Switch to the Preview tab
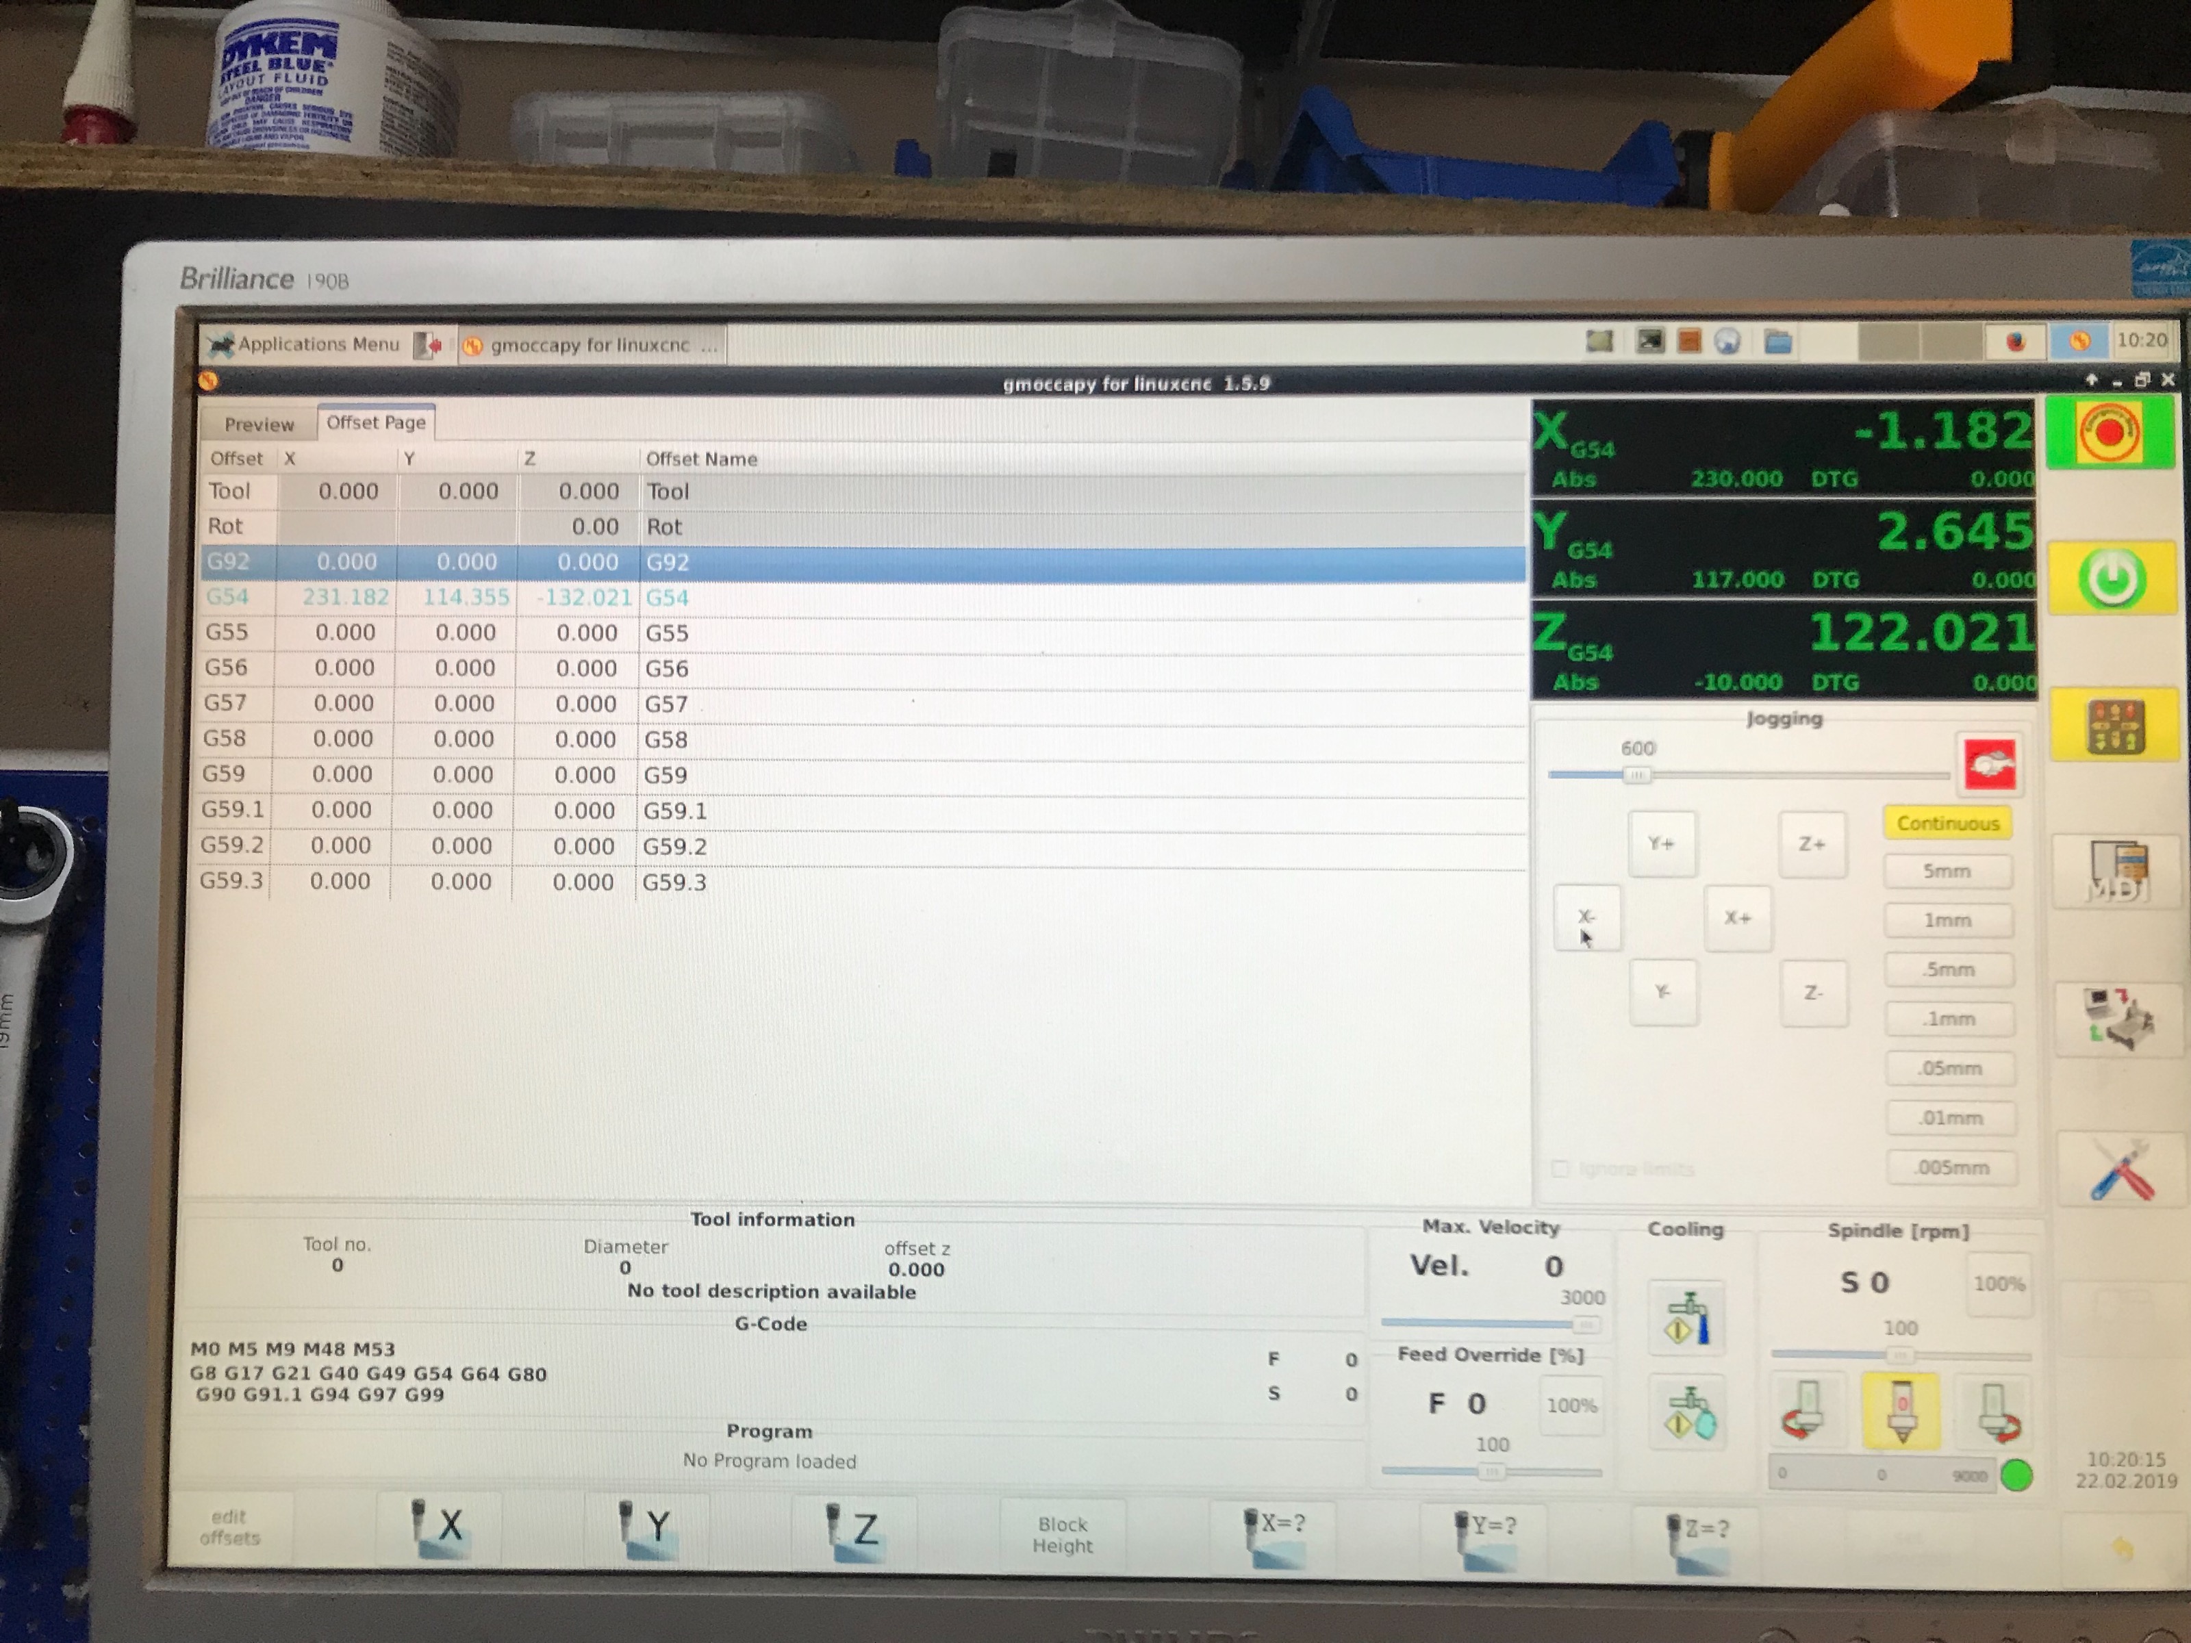The height and width of the screenshot is (1643, 2191). 259,424
